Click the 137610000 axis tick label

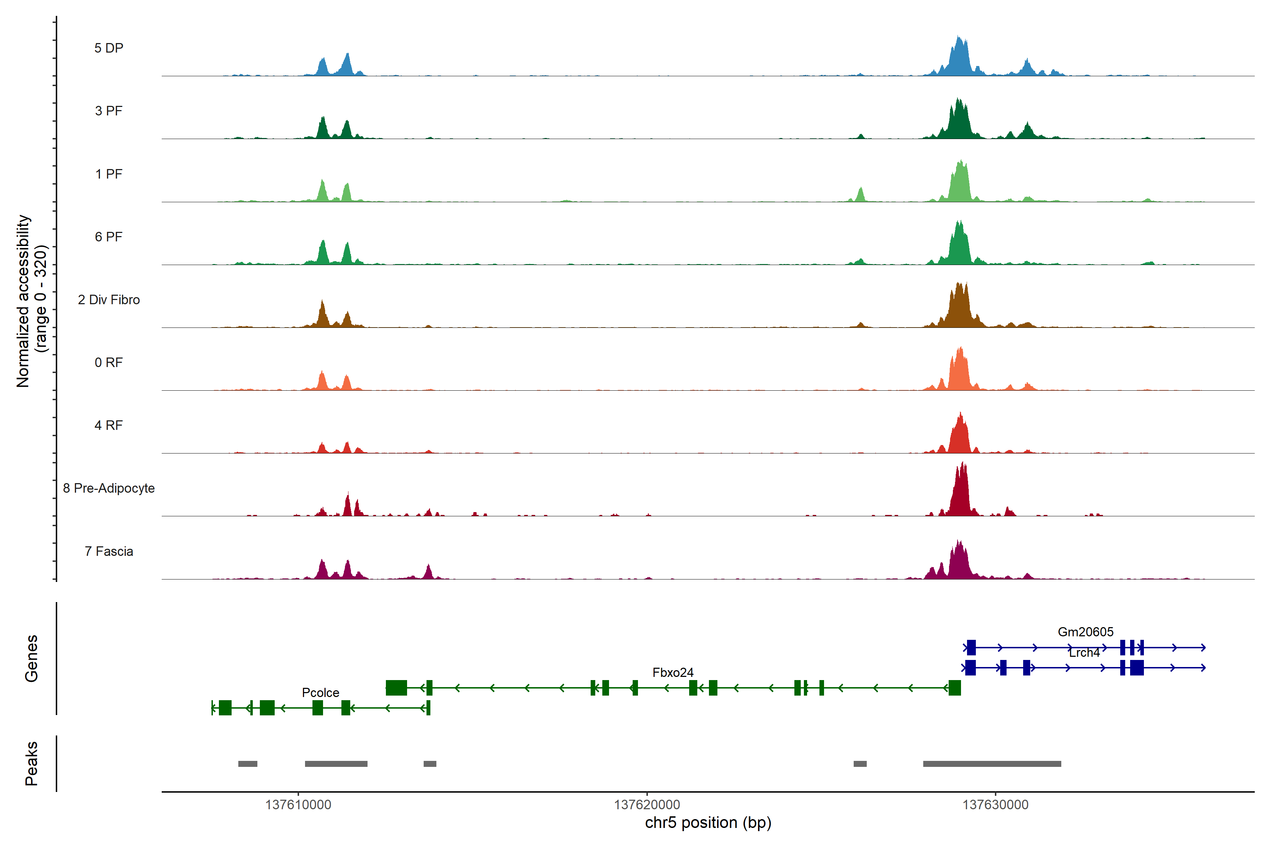pyautogui.click(x=298, y=805)
